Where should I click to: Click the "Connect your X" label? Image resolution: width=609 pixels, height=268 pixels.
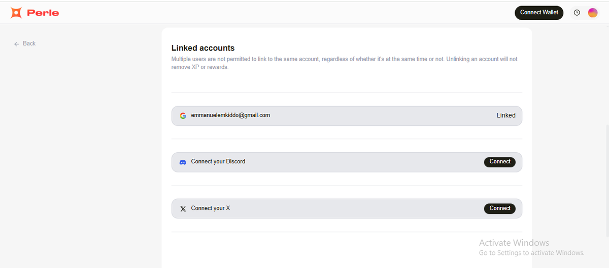211,208
